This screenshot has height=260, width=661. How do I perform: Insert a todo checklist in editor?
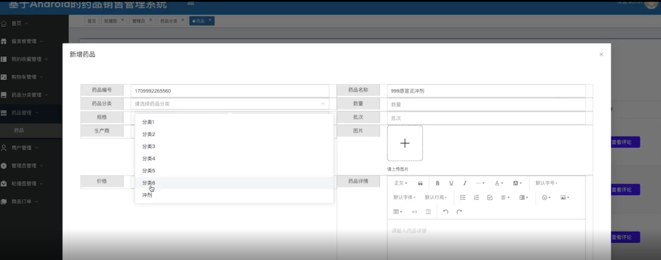(x=490, y=197)
